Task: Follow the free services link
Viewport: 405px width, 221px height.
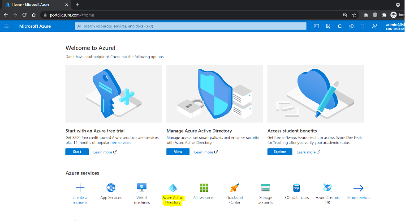Action: coord(121,143)
